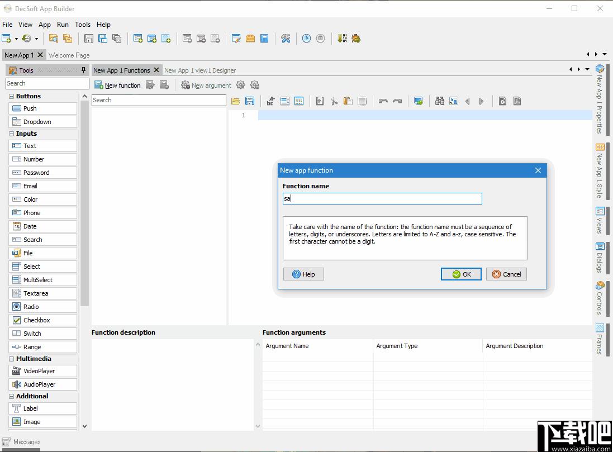This screenshot has height=452, width=613.
Task: Open the View menu
Action: pyautogui.click(x=25, y=24)
